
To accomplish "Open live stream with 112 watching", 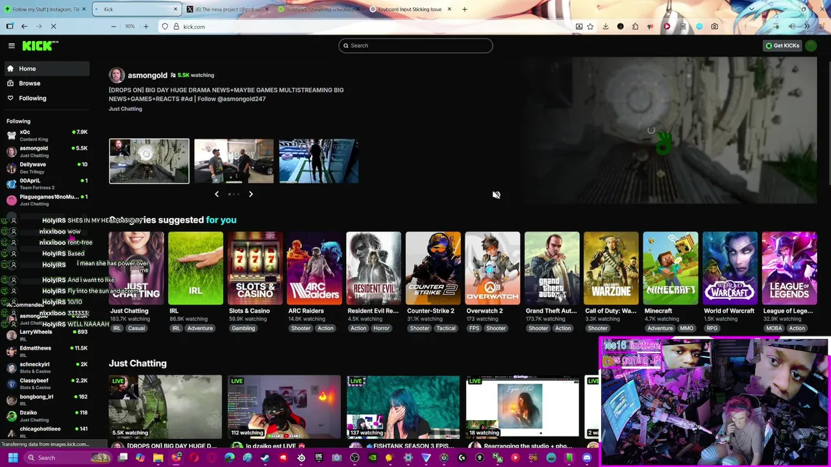I will [284, 407].
